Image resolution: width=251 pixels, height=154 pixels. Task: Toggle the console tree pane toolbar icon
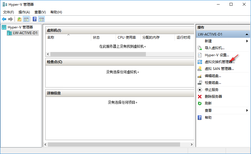(26, 19)
